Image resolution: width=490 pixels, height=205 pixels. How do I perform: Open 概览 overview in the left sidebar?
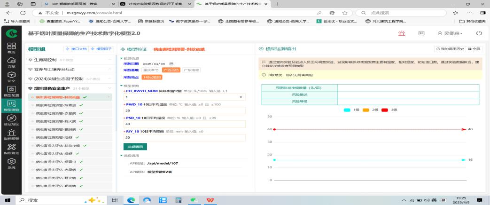coord(11,48)
